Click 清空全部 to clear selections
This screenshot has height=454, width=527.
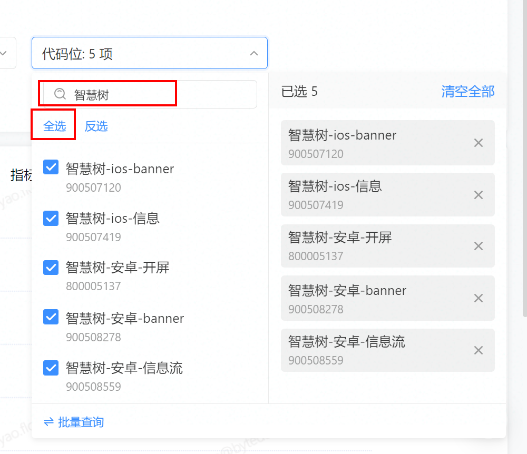point(468,91)
